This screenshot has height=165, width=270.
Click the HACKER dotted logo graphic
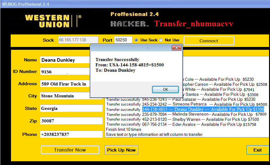tap(130, 24)
